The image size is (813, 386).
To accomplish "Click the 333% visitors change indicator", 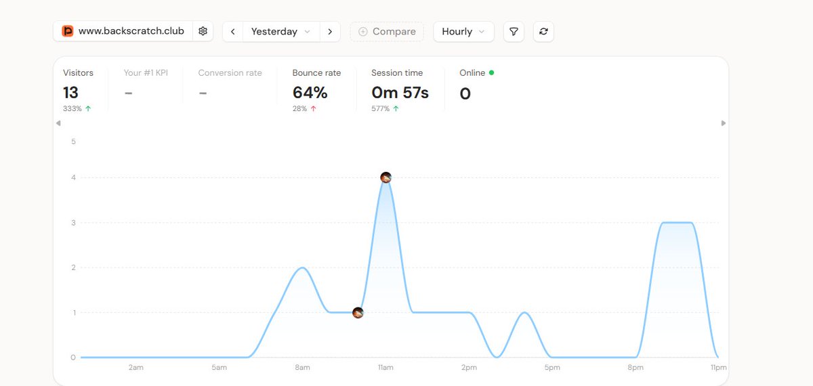I will tap(77, 108).
